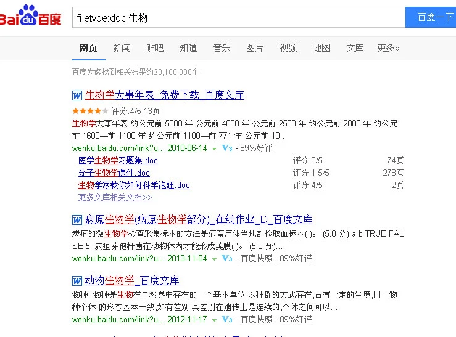Focus the search box with filetype:doc 生物
The width and height of the screenshot is (456, 337).
coord(238,18)
